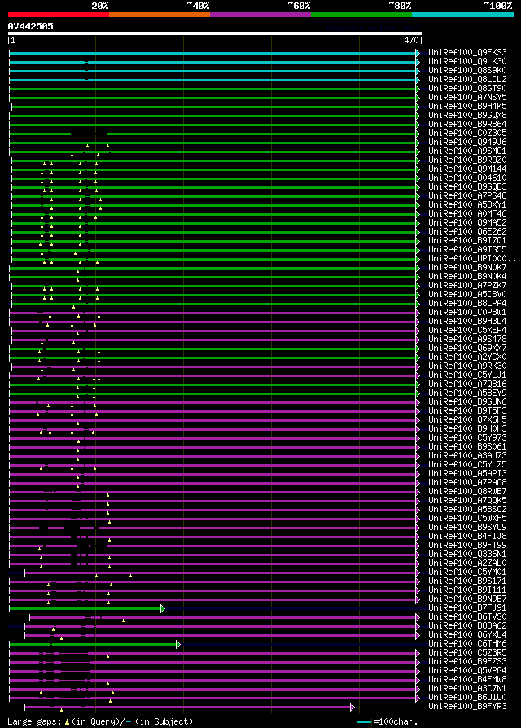This screenshot has width=521, height=728.
Task: Click the UniRef100_B9H3D4 label
Action: click(467, 322)
